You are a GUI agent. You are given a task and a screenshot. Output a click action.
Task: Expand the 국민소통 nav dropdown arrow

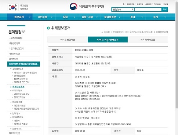coord(52,17)
